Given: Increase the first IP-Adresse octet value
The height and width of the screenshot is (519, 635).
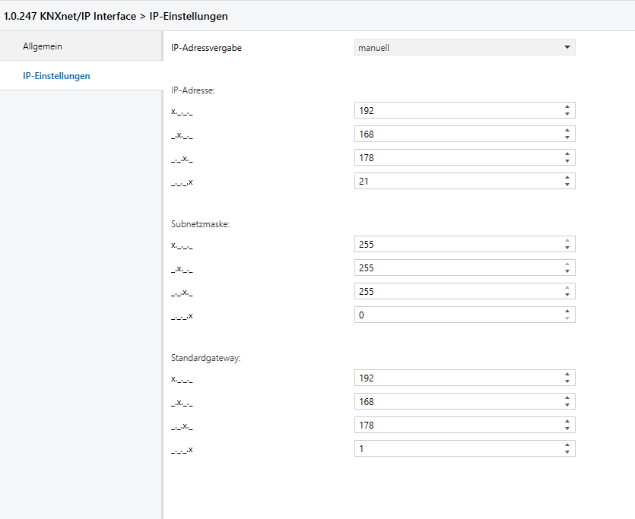Looking at the screenshot, I should coord(567,107).
